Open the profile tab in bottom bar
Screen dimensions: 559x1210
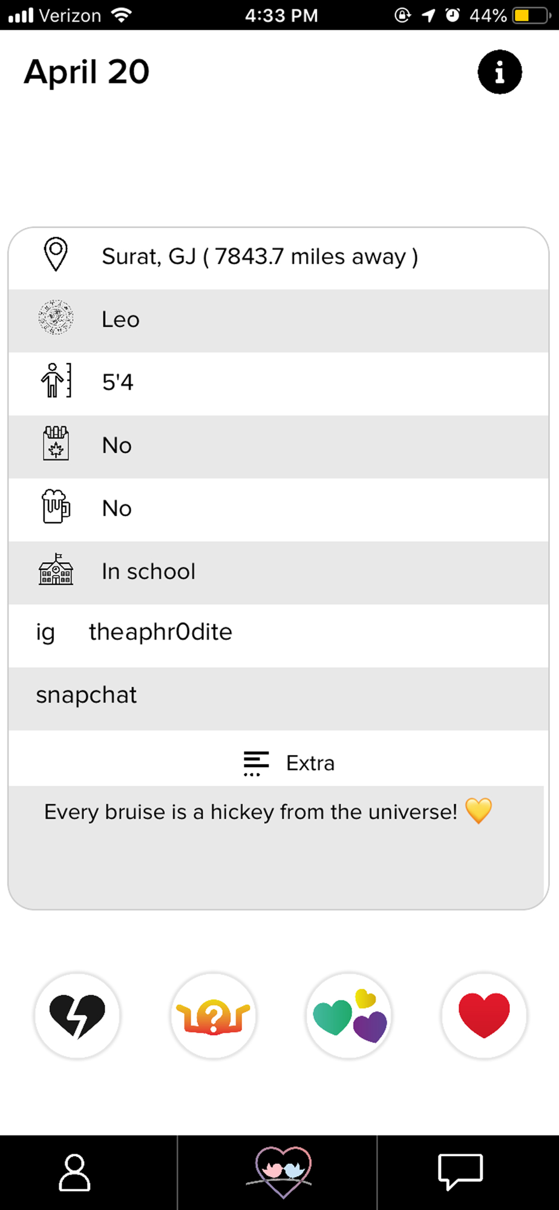pos(74,1172)
